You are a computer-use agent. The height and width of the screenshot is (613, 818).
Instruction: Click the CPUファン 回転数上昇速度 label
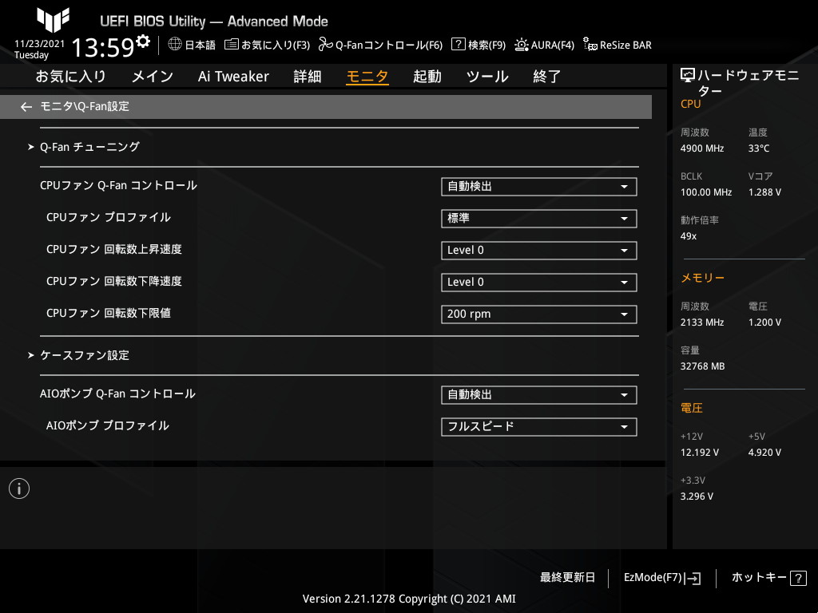[114, 249]
